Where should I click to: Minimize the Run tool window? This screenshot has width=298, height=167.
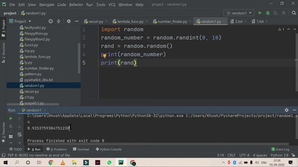294,110
